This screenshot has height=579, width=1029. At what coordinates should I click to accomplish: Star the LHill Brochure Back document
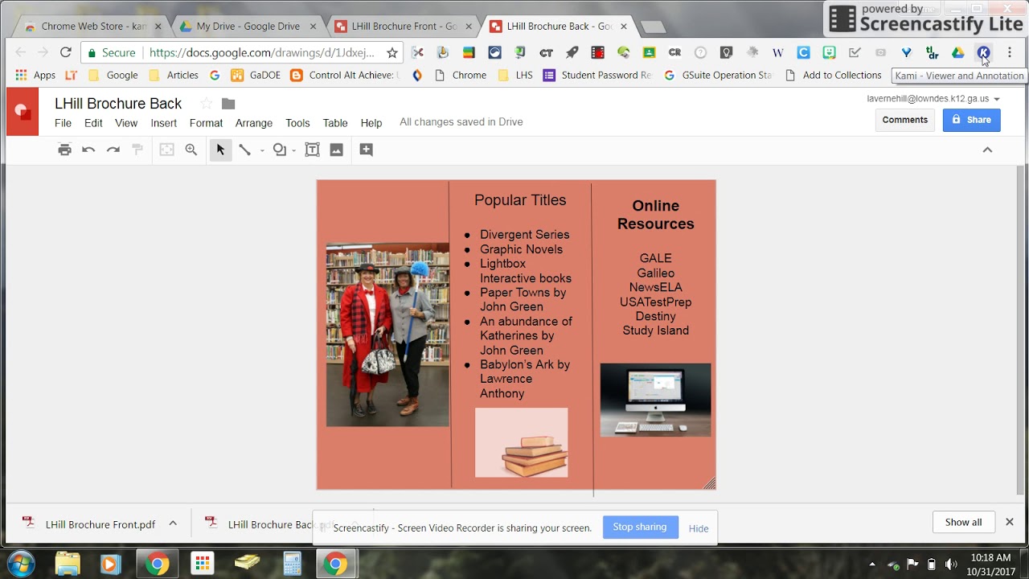click(x=207, y=104)
